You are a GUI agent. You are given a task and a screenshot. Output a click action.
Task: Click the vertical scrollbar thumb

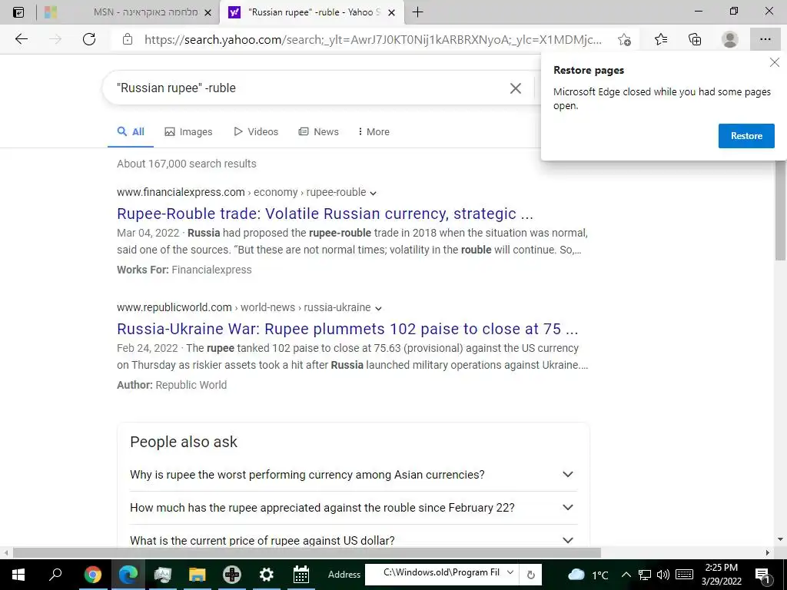[x=781, y=210]
